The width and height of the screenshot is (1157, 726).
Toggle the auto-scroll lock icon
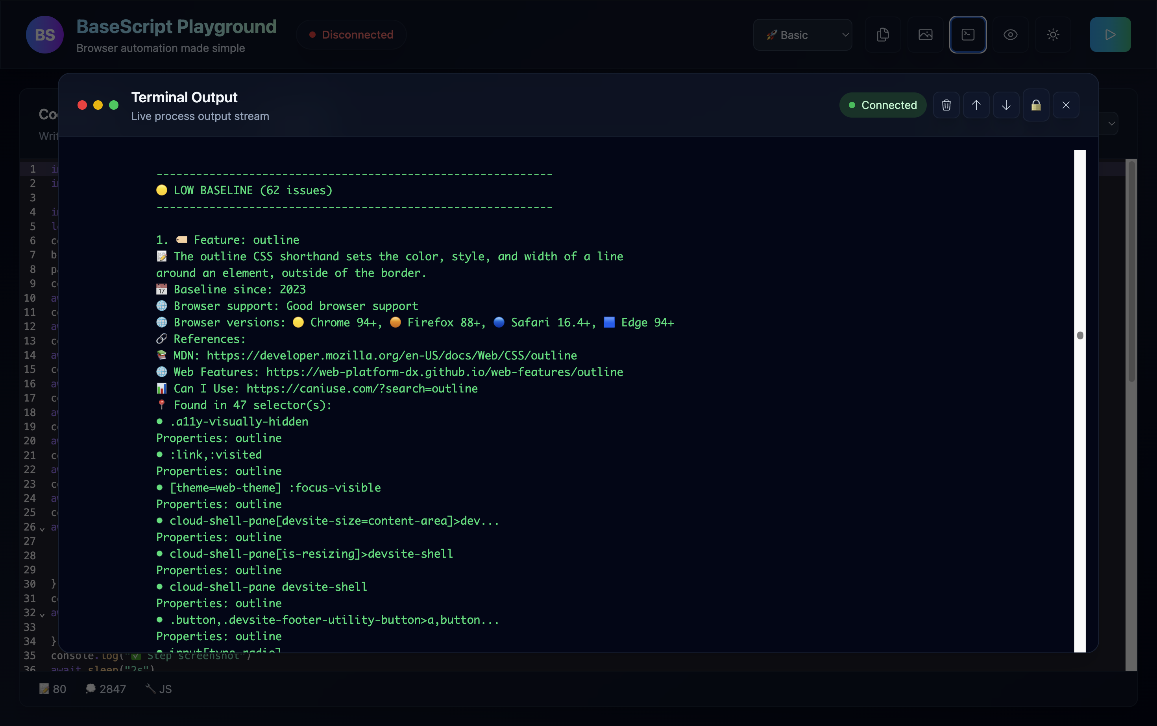1036,105
